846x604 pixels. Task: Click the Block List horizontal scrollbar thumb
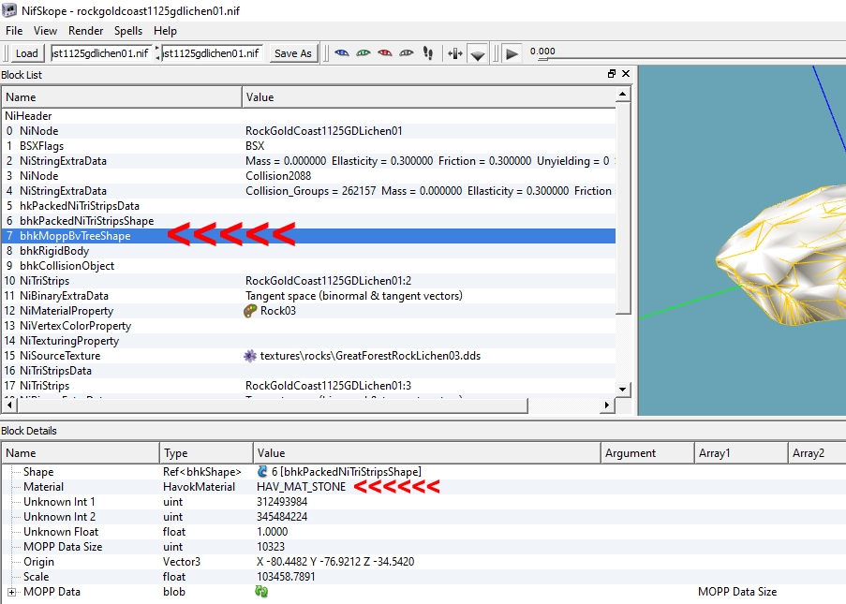(272, 405)
